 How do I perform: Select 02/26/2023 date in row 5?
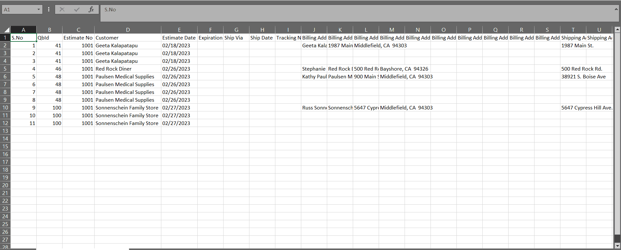179,69
